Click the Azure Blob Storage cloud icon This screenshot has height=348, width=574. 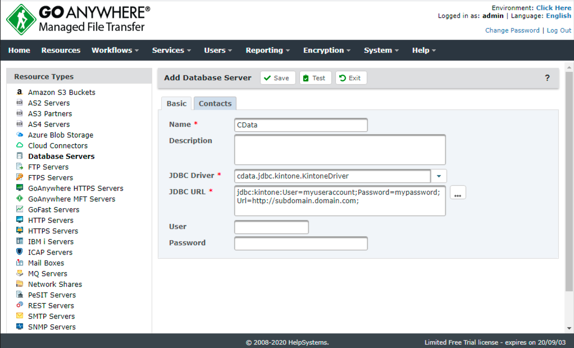tap(20, 134)
